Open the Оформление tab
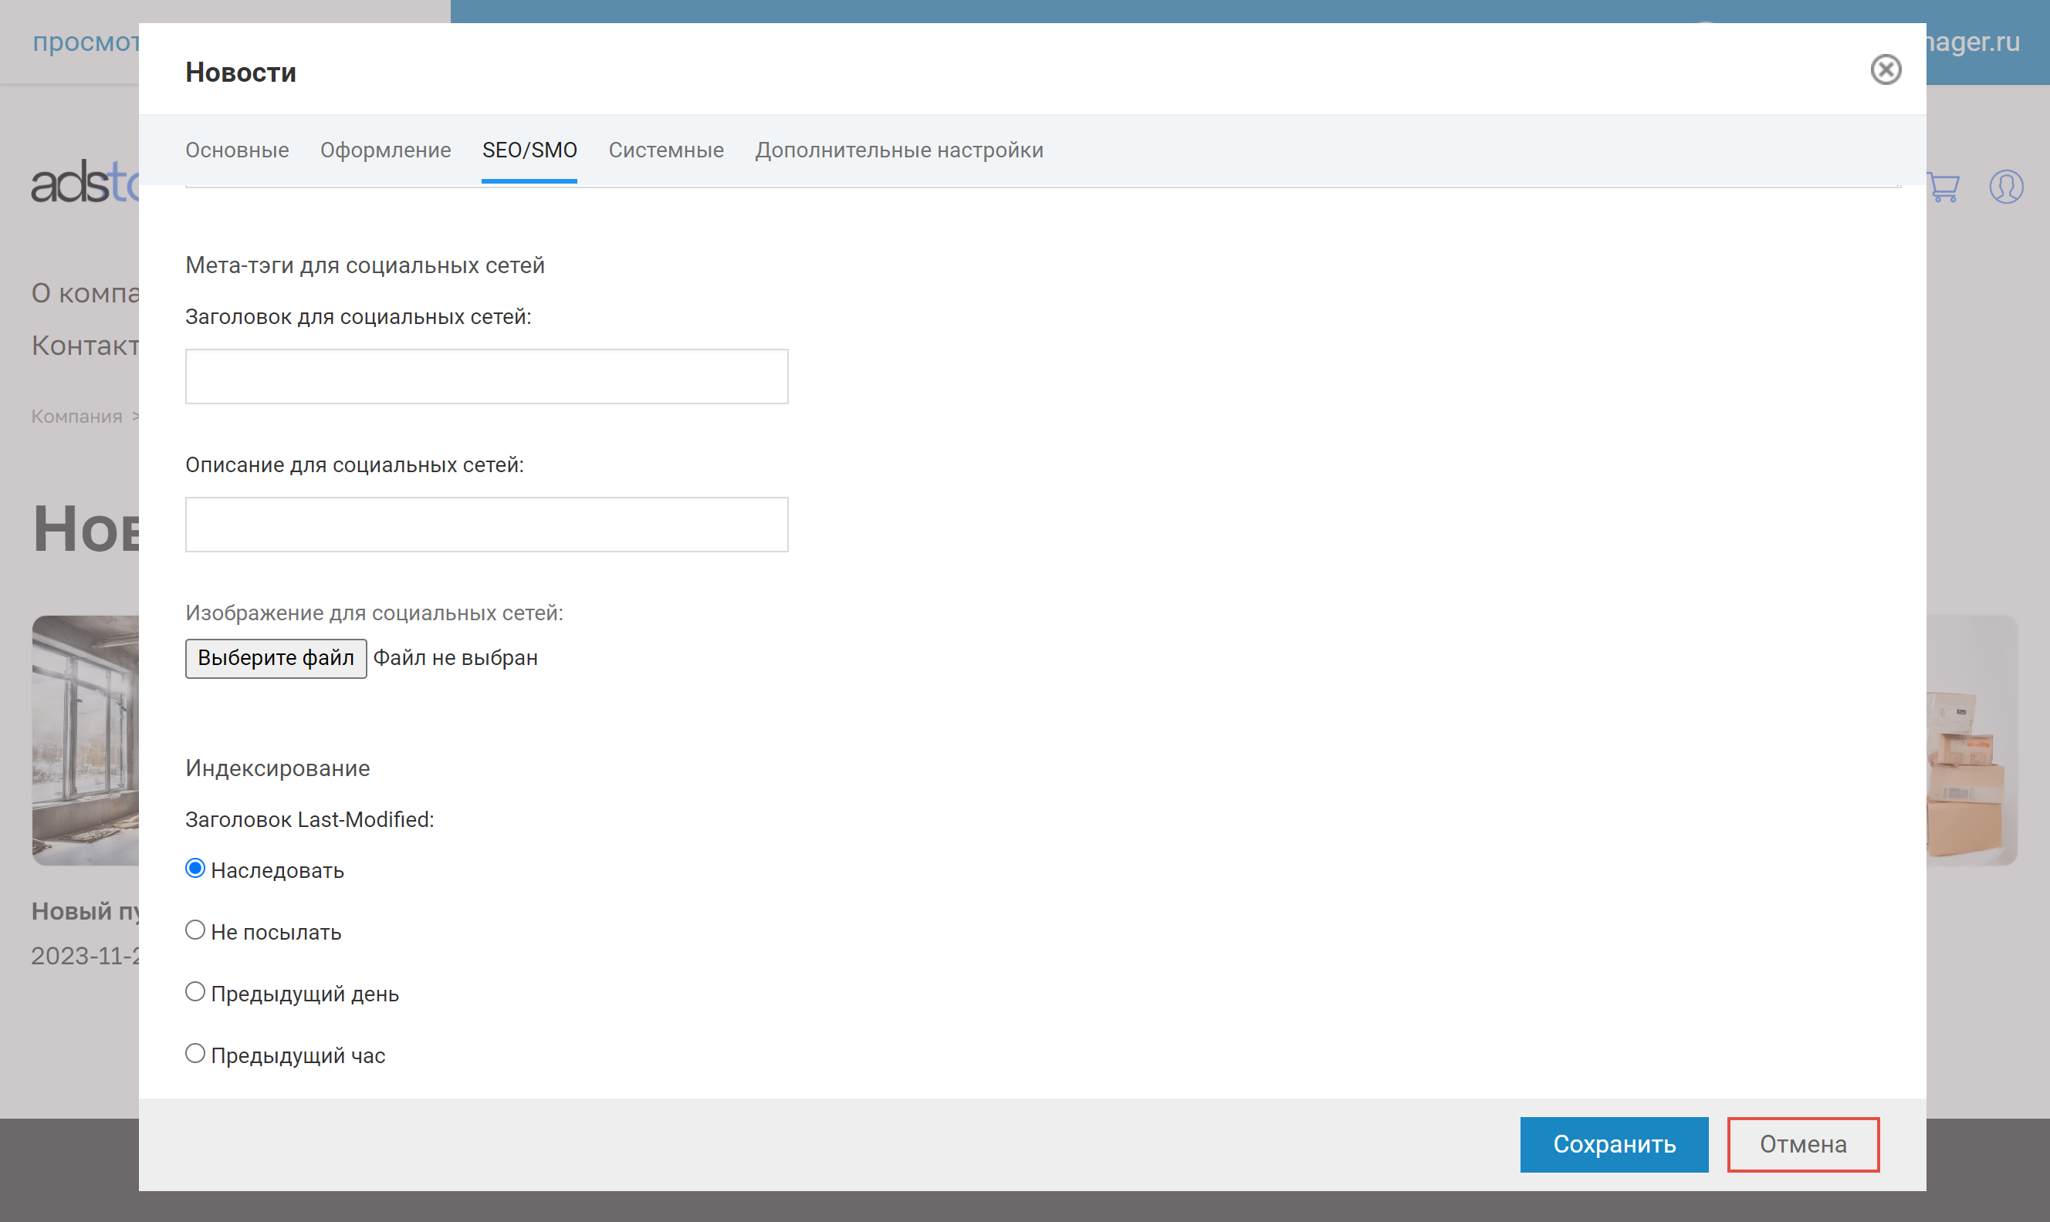 [385, 150]
